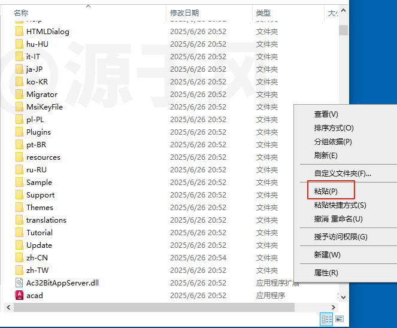
Task: Click the Update folder icon
Action: click(19, 245)
